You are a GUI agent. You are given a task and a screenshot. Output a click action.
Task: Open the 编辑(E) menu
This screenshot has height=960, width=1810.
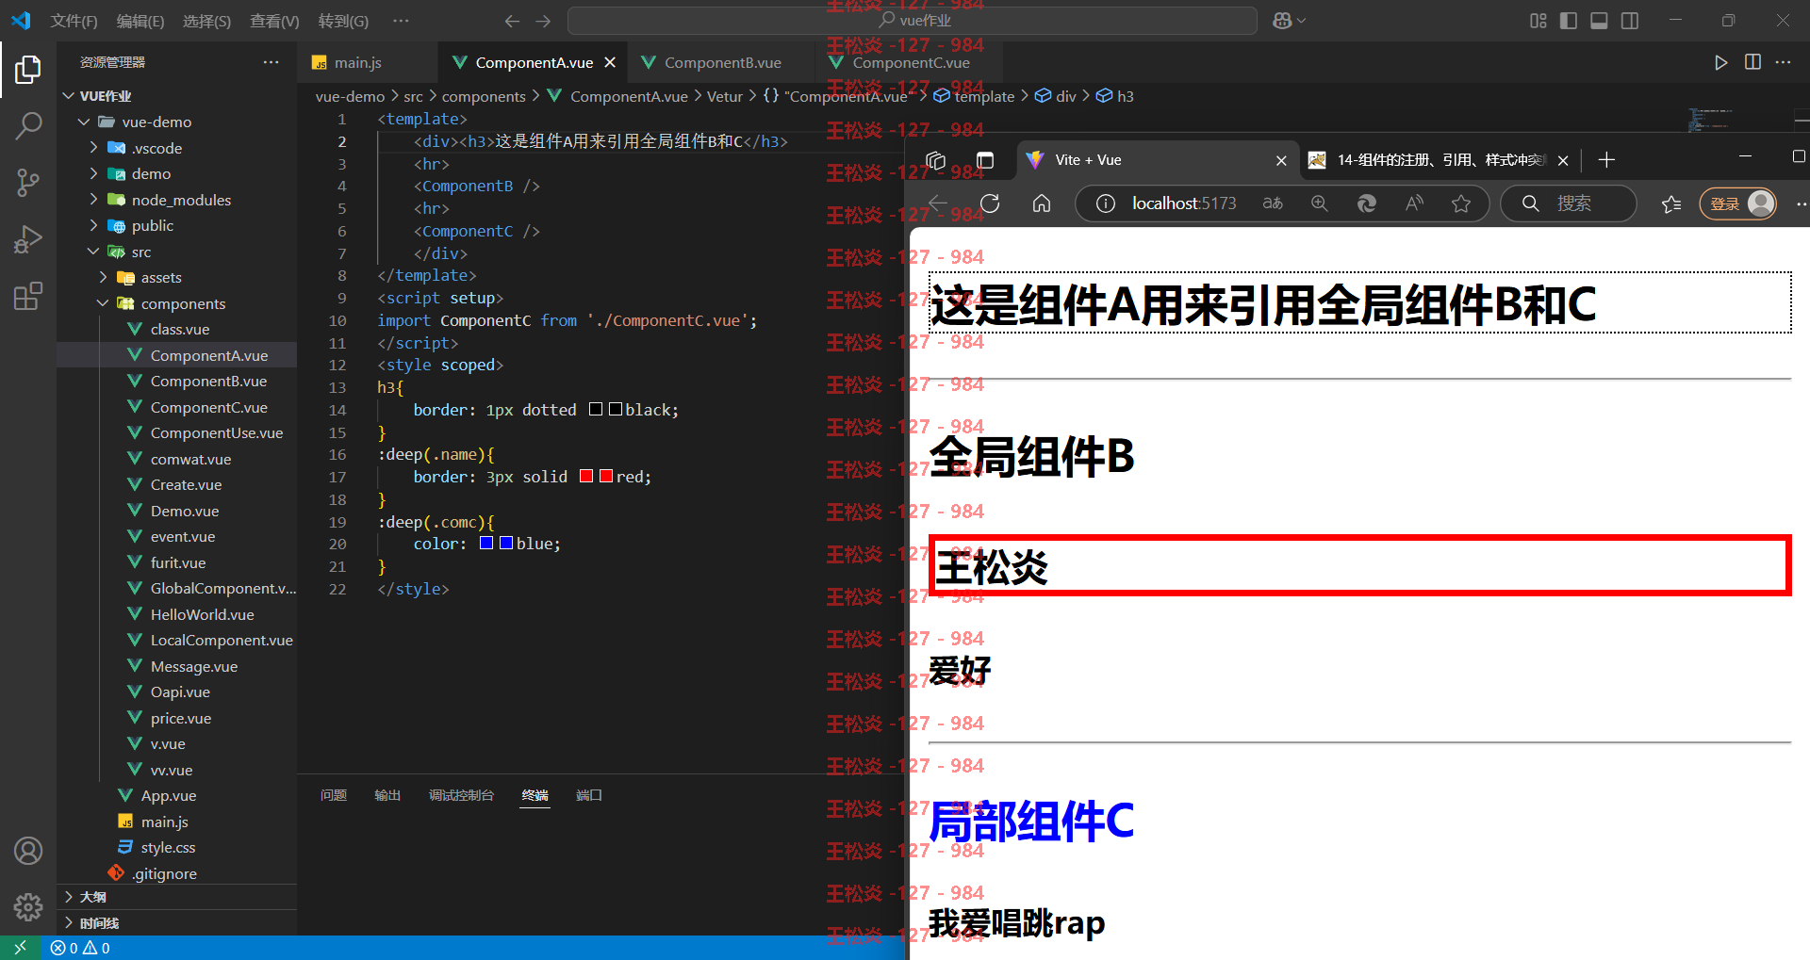tap(140, 21)
